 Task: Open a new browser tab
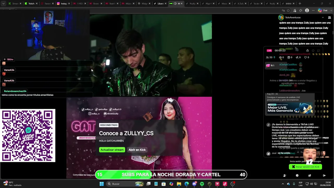pos(300,4)
